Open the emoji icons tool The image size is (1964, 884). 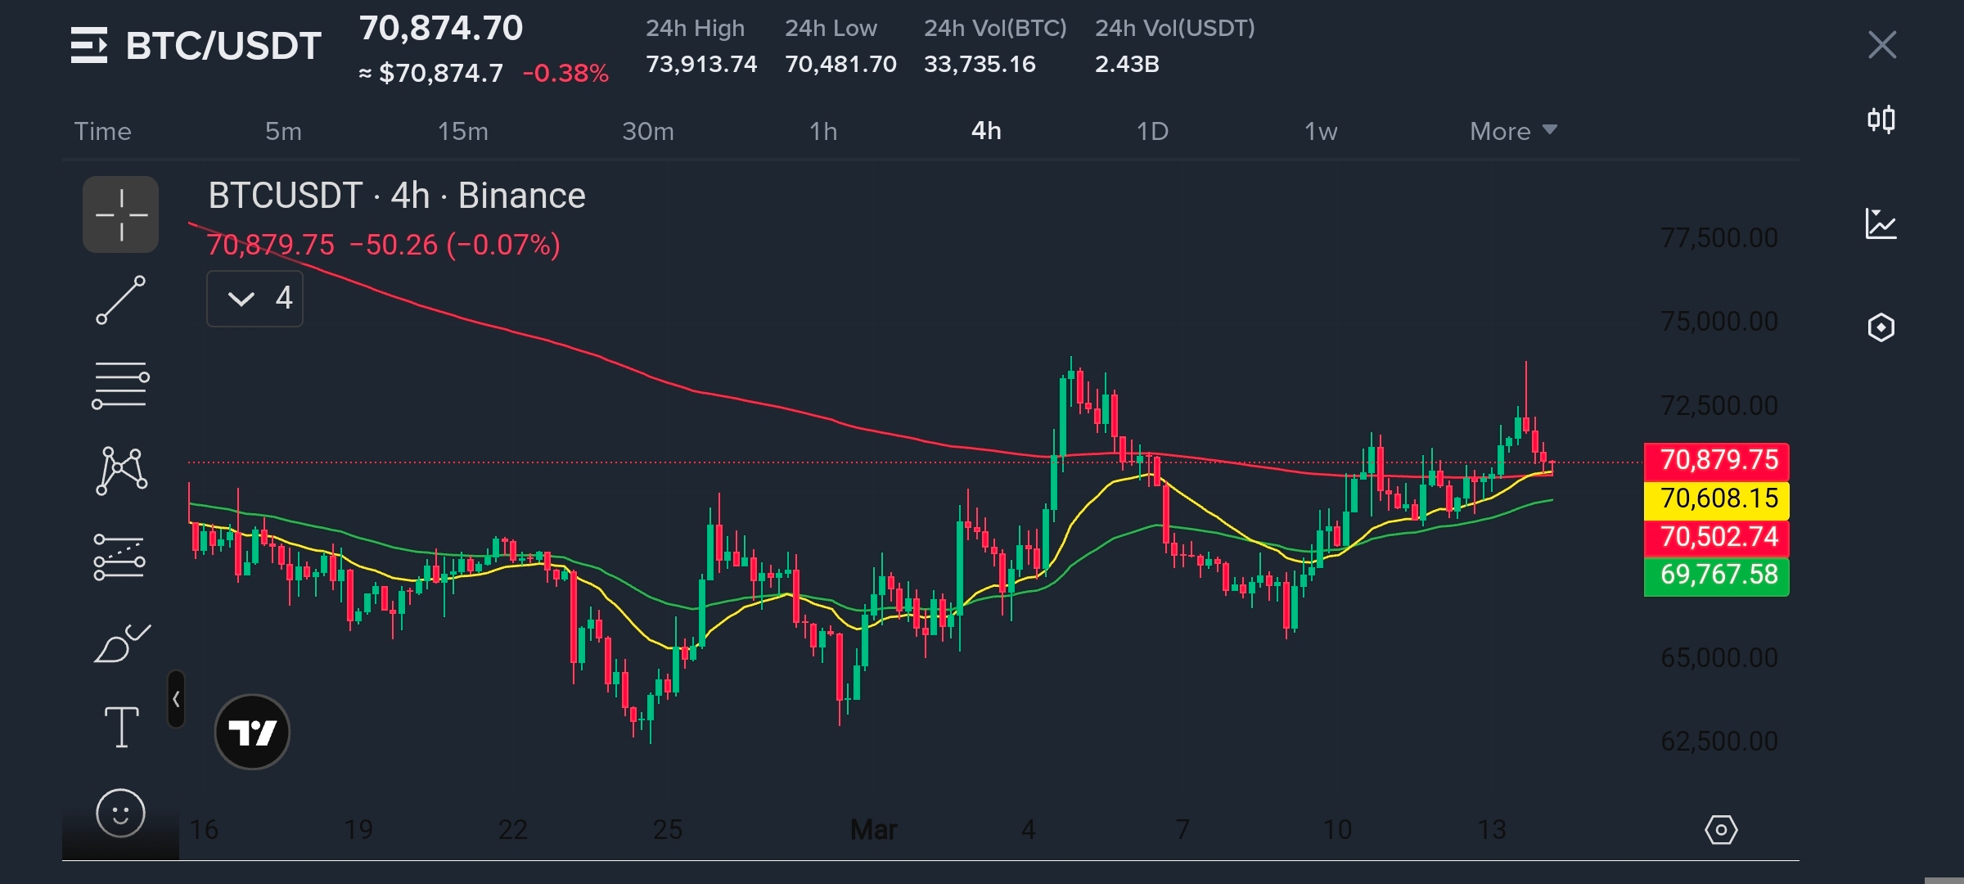coord(120,813)
